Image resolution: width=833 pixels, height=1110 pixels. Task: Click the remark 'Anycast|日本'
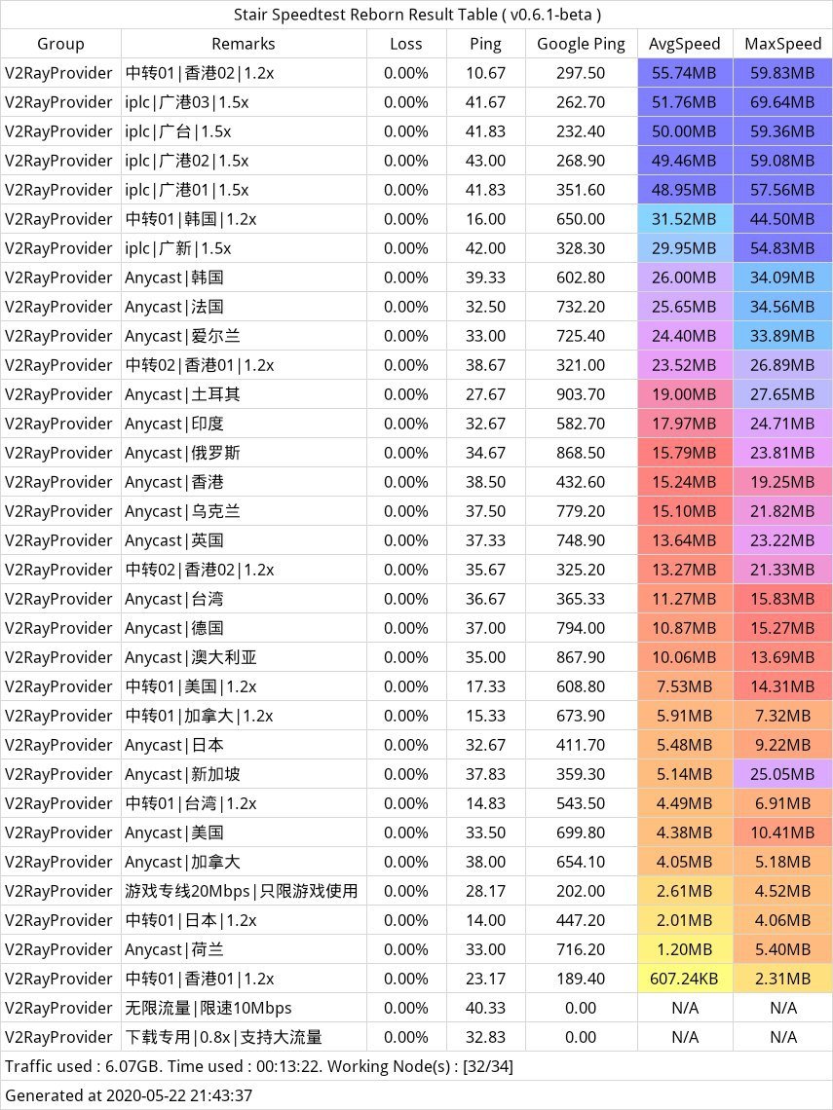(174, 745)
